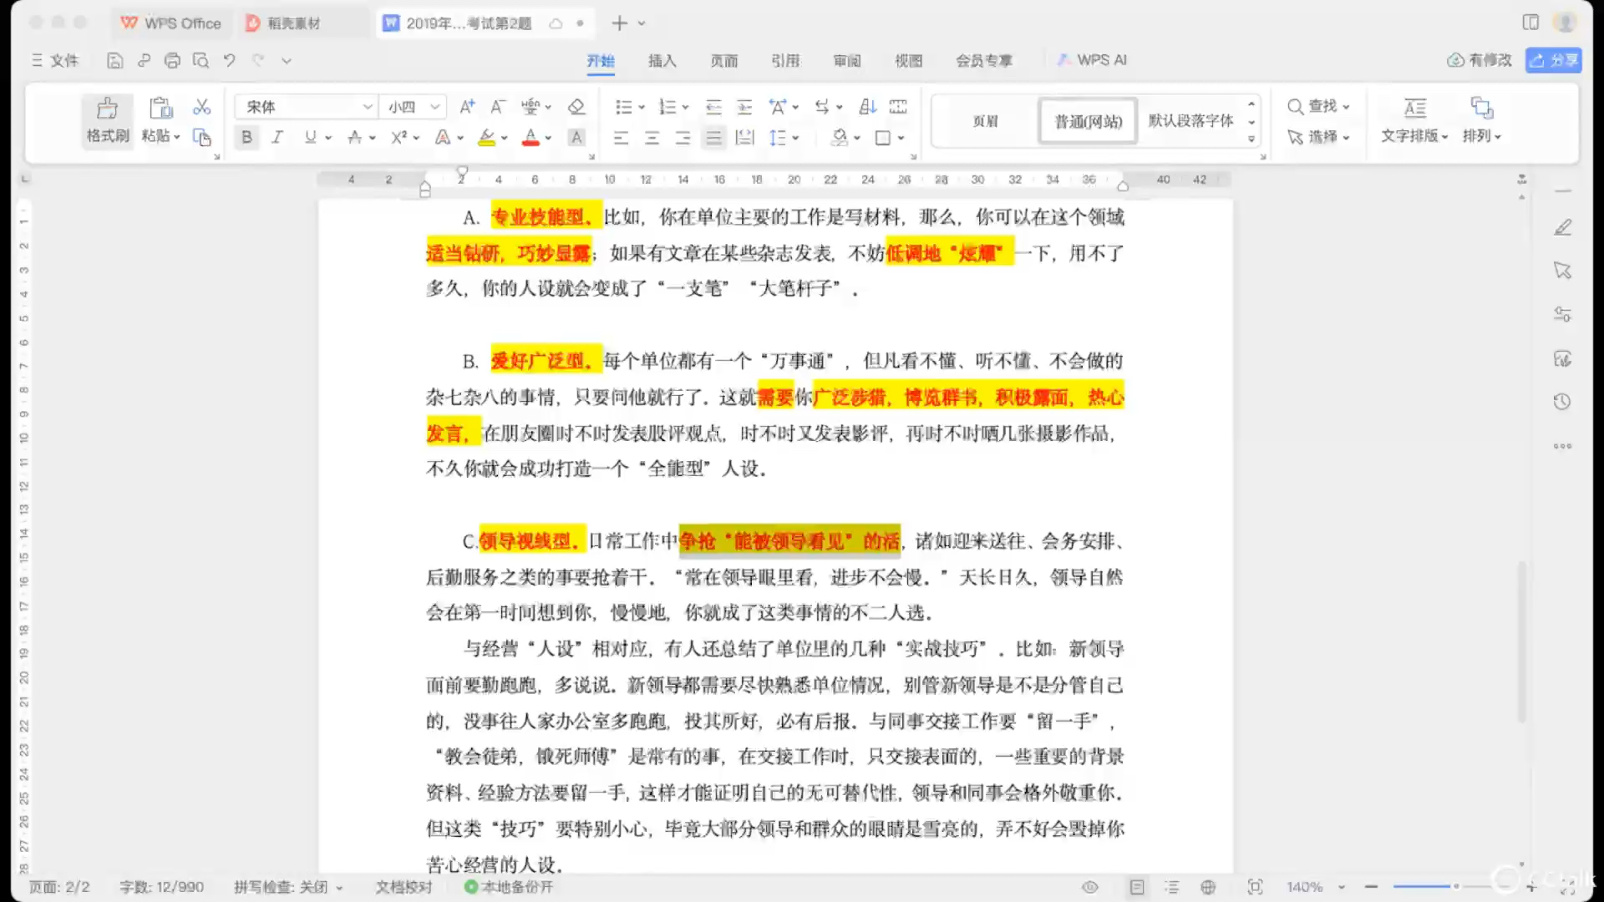This screenshot has width=1604, height=902.
Task: Click the print icon in quick toolbar
Action: [x=172, y=60]
